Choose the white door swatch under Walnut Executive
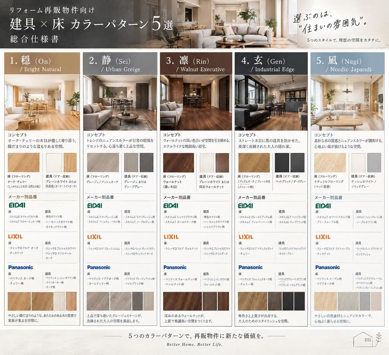The width and height of the screenshot is (389, 355). 207,163
